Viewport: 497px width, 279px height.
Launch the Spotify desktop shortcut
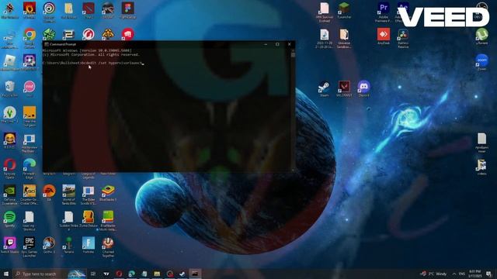tap(10, 219)
